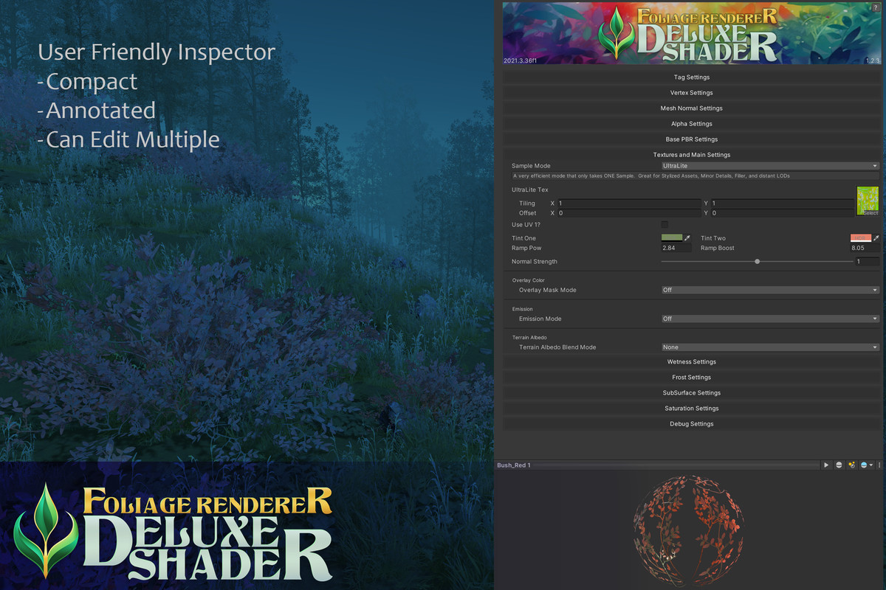This screenshot has height=590, width=886.
Task: Open the preview panel kebab menu
Action: click(x=879, y=465)
